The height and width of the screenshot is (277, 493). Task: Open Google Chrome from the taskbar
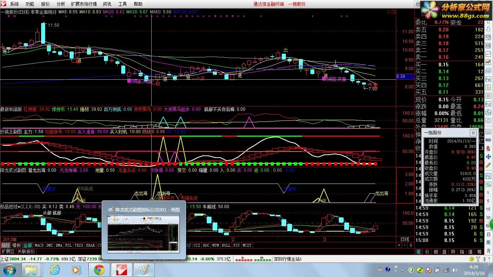pyautogui.click(x=99, y=270)
